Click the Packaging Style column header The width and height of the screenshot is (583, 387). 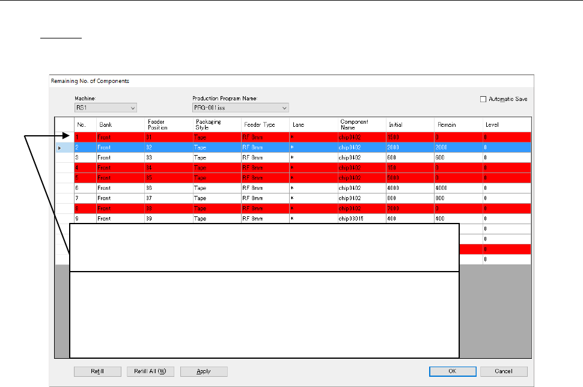216,124
